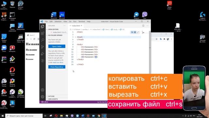The width and height of the screenshot is (209, 118).
Task: Expand the Outline section
Action: (x=51, y=96)
